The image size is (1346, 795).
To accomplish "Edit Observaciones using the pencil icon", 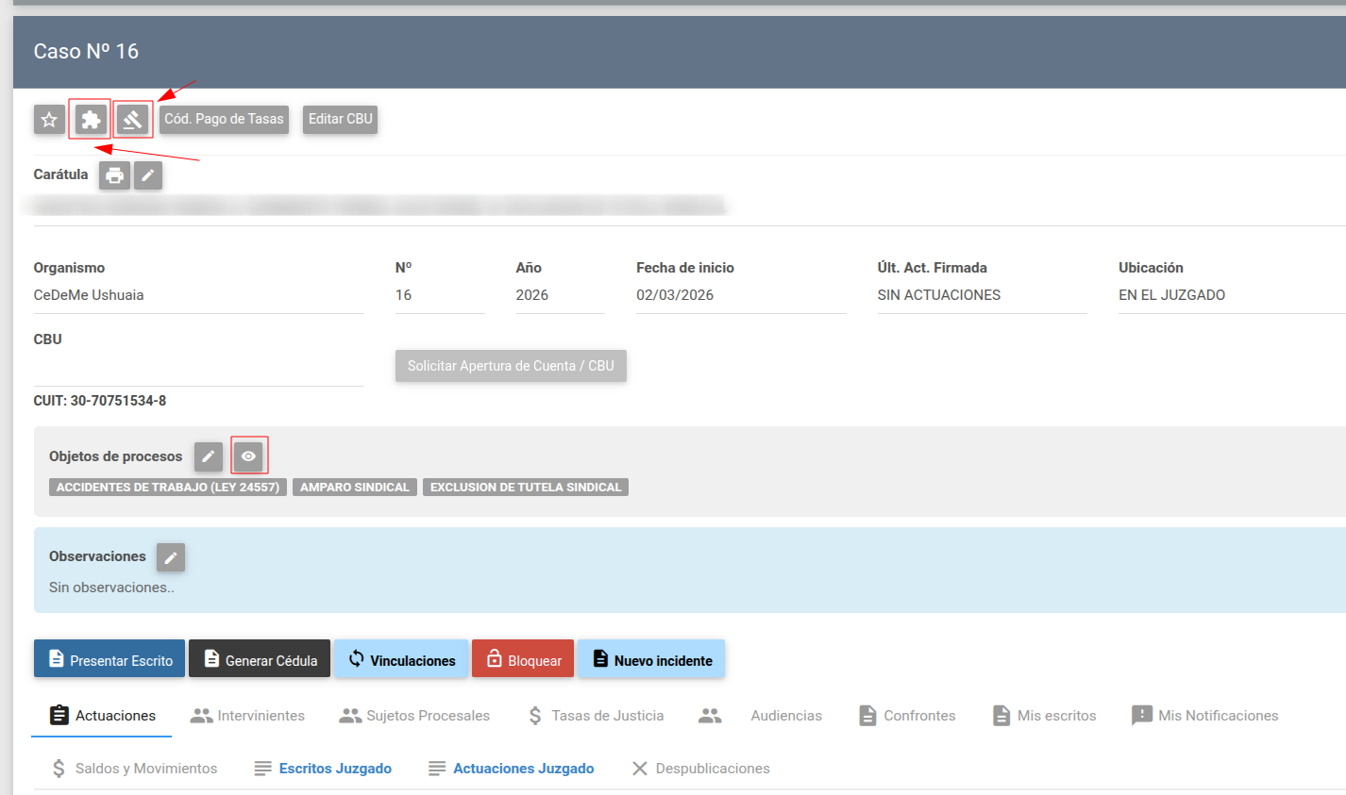I will pos(171,557).
